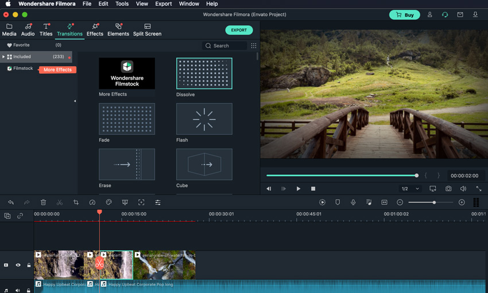Open the Color palette tool
Image resolution: width=488 pixels, height=293 pixels.
(x=109, y=202)
